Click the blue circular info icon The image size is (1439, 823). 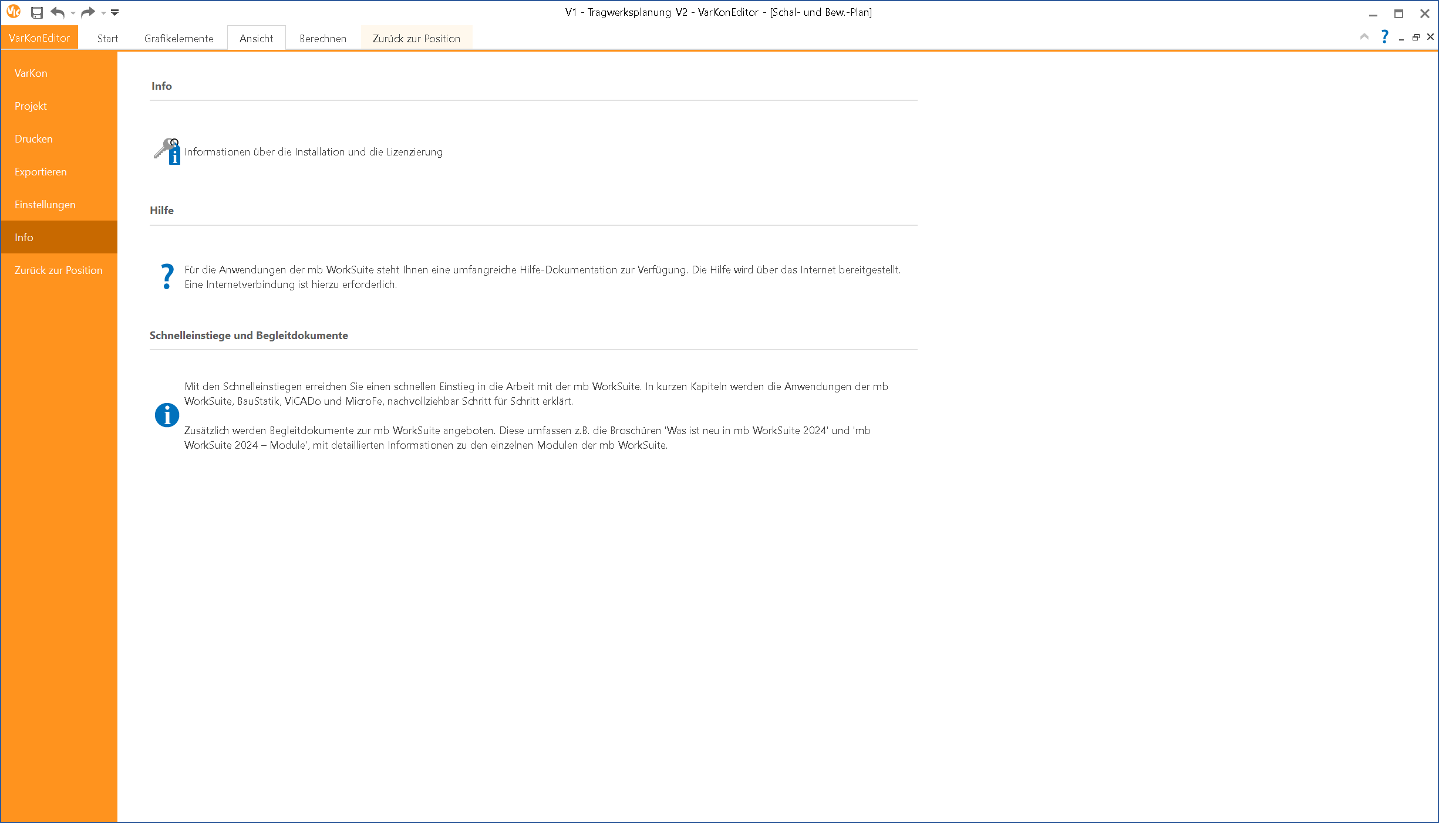[167, 415]
